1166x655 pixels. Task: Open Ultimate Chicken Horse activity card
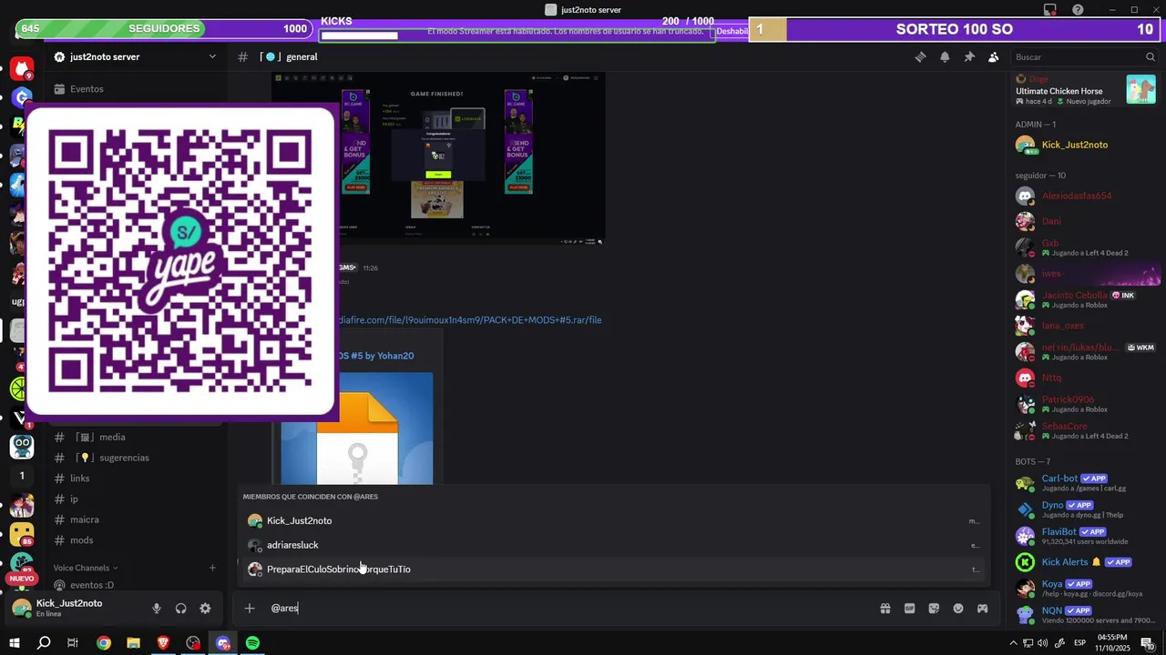[x=1085, y=90]
